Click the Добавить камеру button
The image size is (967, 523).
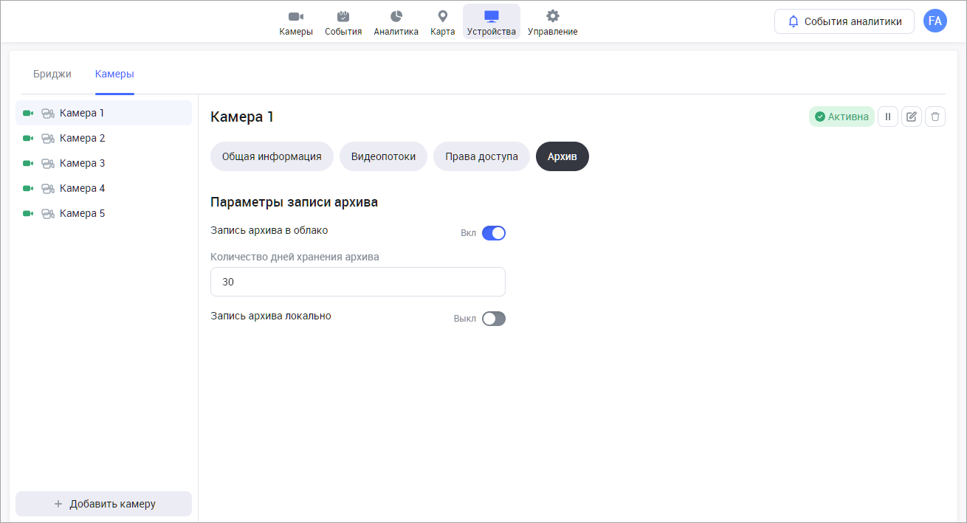click(103, 504)
